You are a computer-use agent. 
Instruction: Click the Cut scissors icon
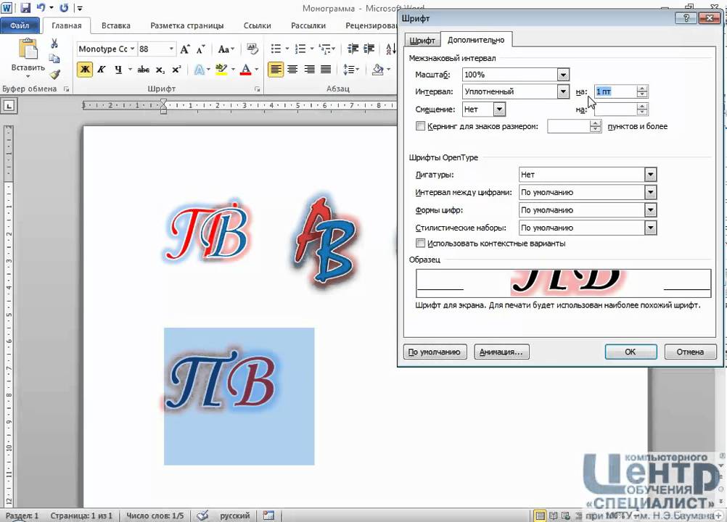click(54, 43)
